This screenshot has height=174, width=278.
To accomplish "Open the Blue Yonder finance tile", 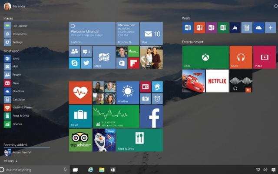I will (116, 117).
